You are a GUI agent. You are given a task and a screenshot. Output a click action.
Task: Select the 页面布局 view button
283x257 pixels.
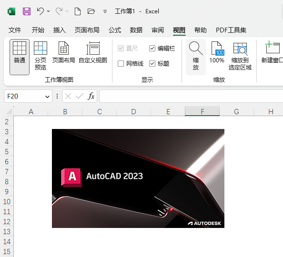[63, 53]
